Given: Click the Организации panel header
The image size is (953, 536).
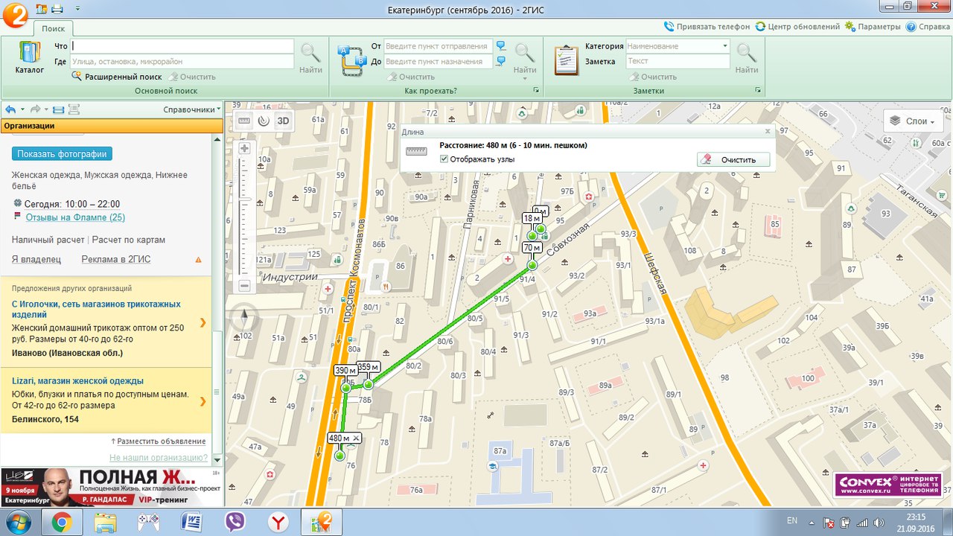Looking at the screenshot, I should coord(112,126).
